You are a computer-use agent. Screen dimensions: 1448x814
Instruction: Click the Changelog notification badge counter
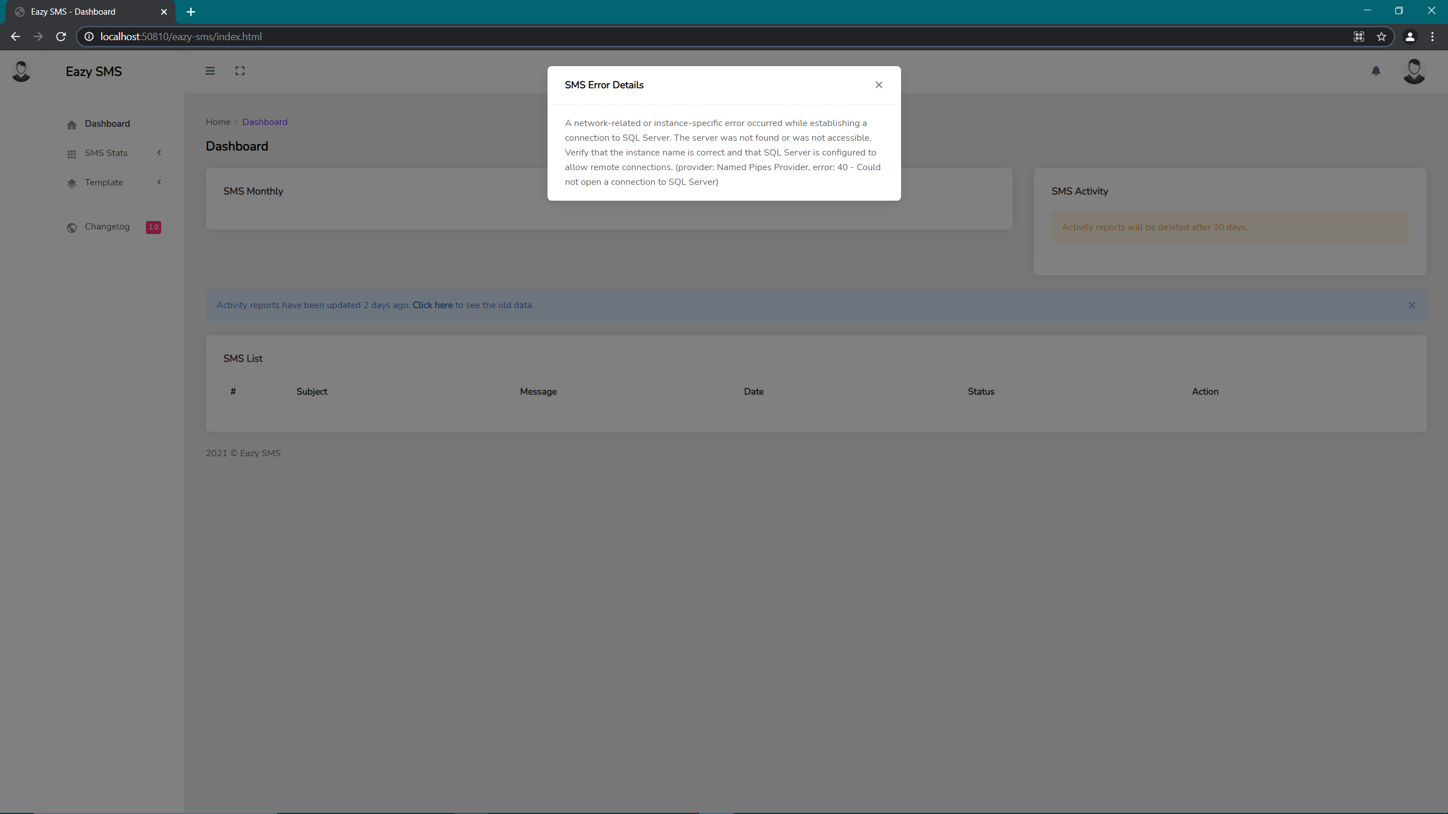153,227
